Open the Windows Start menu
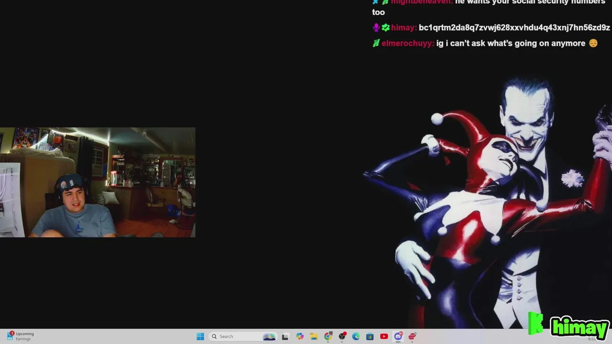 point(200,336)
